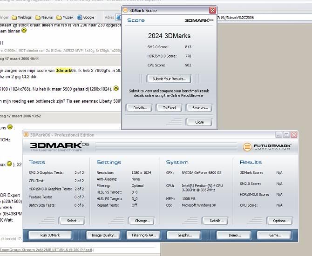The height and width of the screenshot is (256, 312).
Task: Click Settings section heading
Action: tap(109, 162)
